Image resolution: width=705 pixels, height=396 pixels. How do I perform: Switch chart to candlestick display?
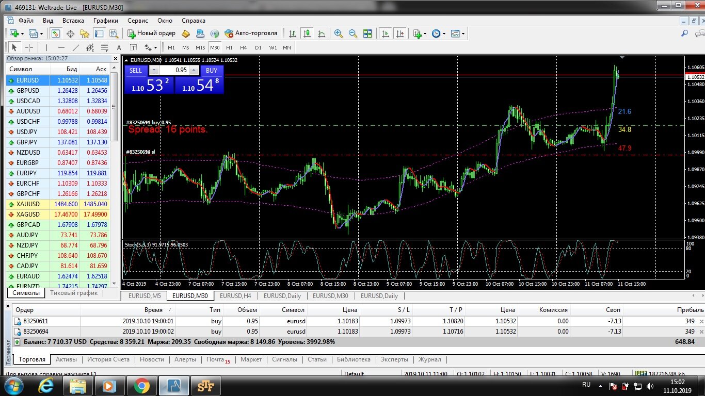pyautogui.click(x=308, y=34)
